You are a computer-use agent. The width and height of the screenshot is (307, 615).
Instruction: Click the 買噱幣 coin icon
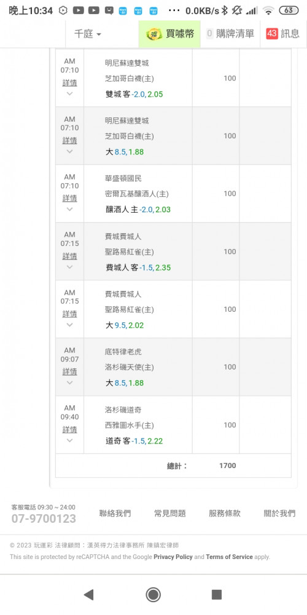(154, 34)
